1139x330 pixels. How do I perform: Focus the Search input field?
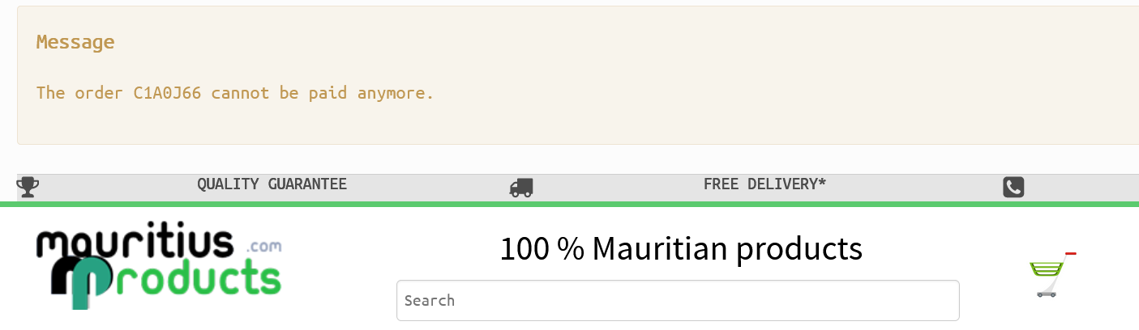click(x=677, y=301)
